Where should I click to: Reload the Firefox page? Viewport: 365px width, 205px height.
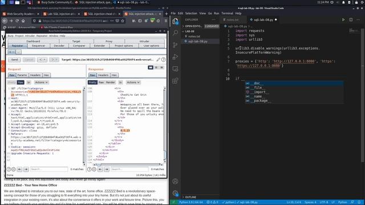tap(17, 21)
